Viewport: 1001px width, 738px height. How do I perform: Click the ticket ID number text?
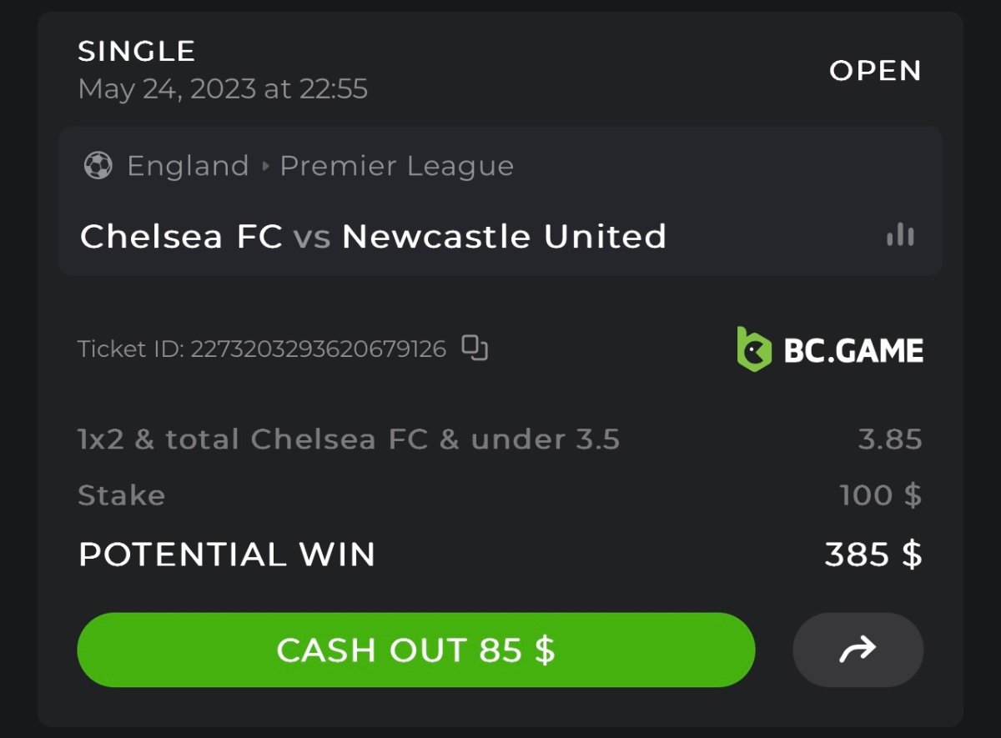tap(318, 349)
